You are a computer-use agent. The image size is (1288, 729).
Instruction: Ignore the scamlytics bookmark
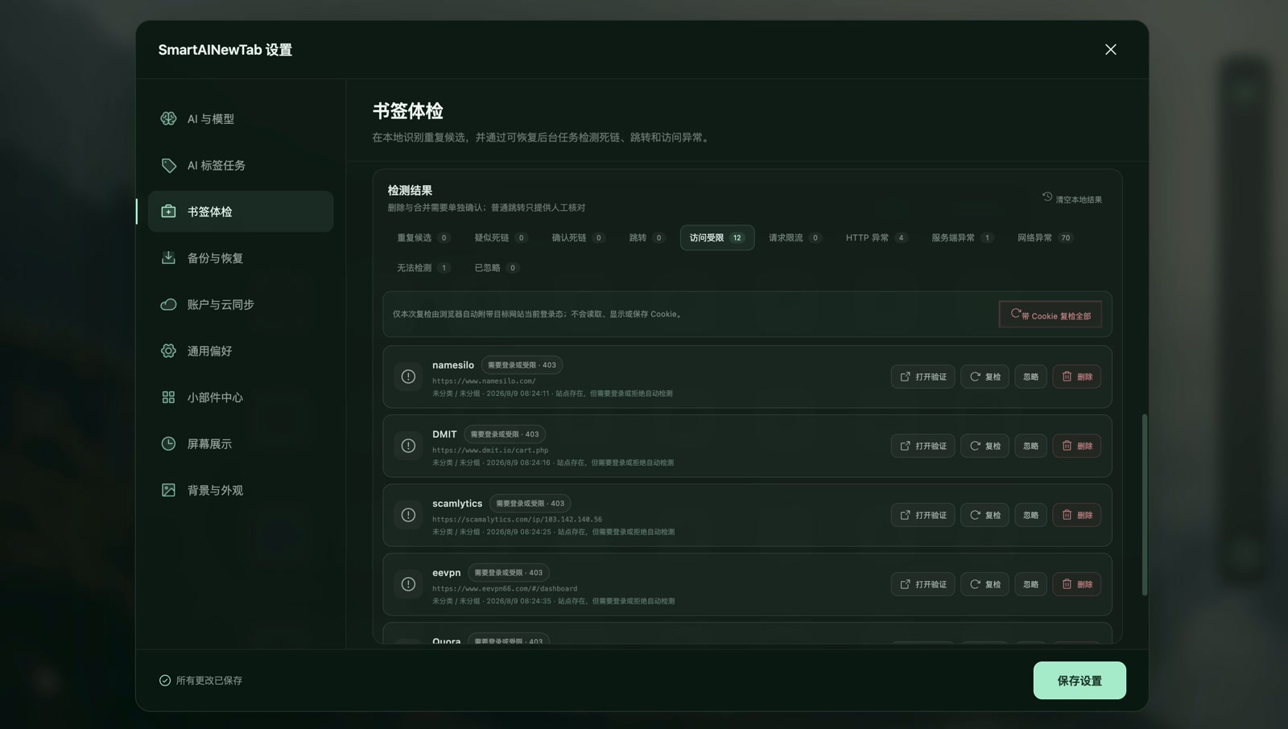1030,515
